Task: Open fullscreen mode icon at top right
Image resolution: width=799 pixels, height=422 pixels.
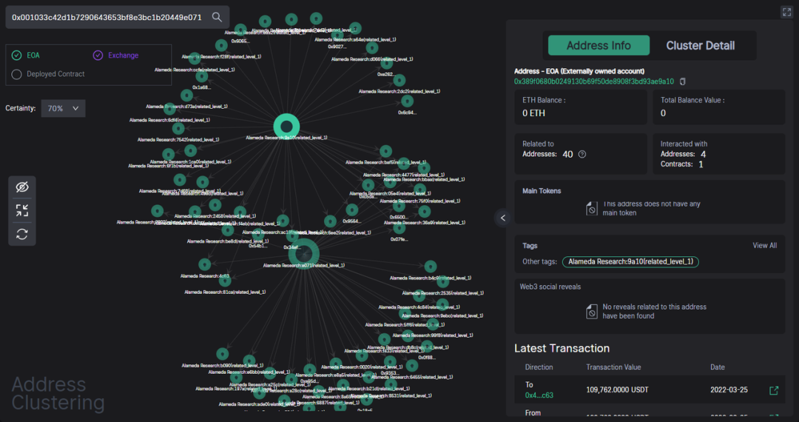Action: coord(786,13)
